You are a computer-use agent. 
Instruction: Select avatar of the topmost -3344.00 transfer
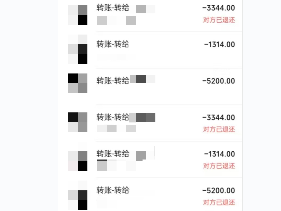tap(78, 15)
